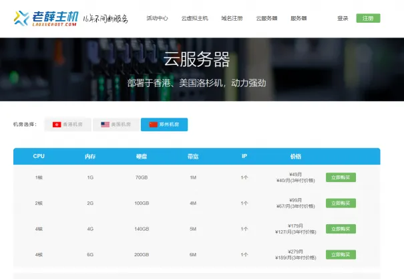Buy the 1核 1G 70GB plan
404x279 pixels.
pyautogui.click(x=341, y=177)
